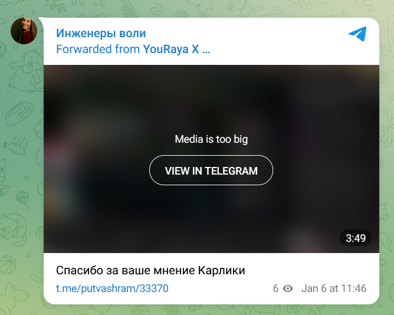The image size is (394, 315).
Task: Open the t.me/putvashram/33370 link
Action: pos(112,288)
